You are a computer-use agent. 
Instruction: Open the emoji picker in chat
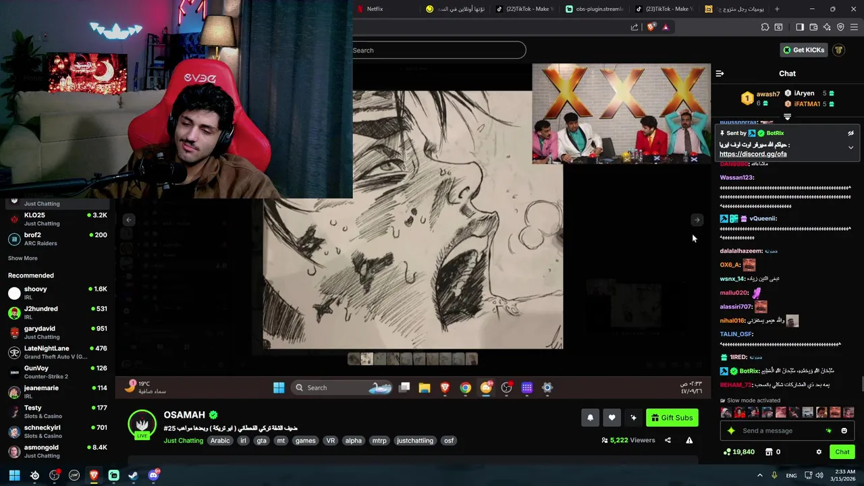844,431
